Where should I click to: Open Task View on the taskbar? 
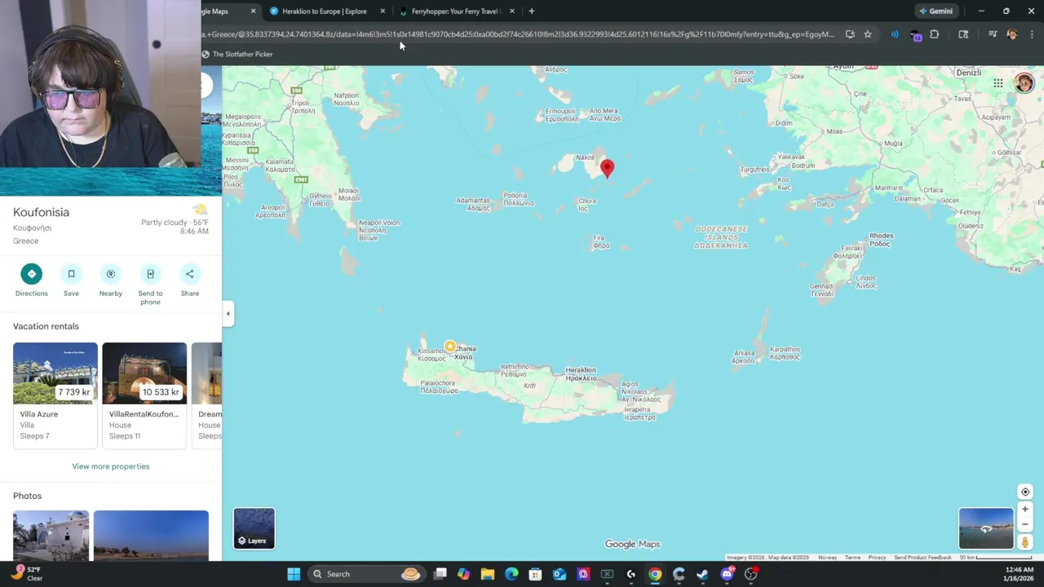440,574
